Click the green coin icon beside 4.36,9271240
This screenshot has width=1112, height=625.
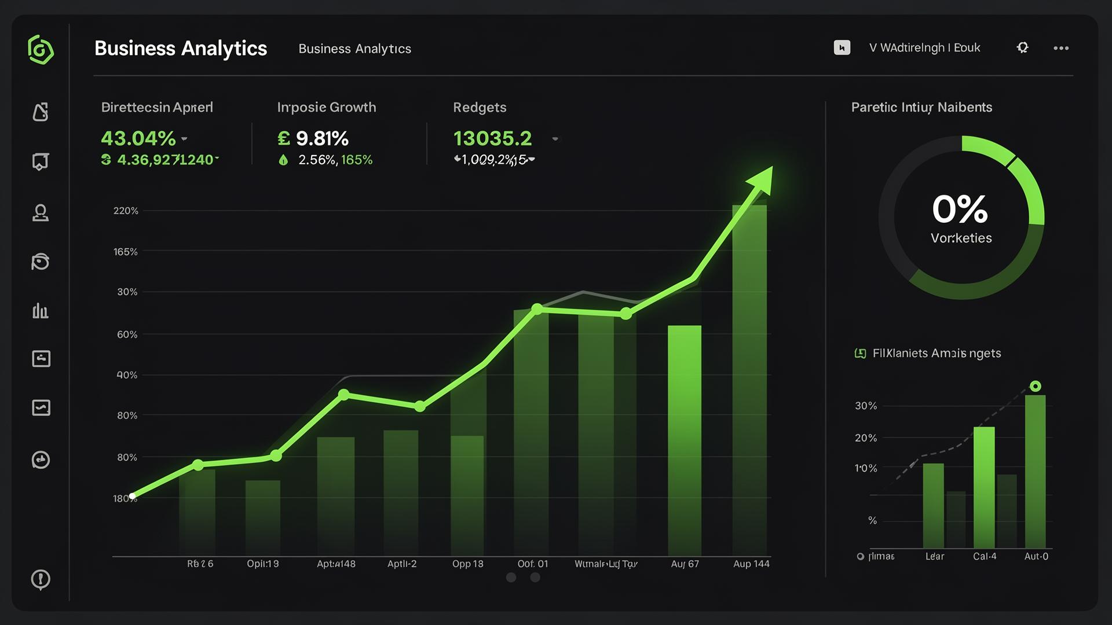(x=106, y=160)
